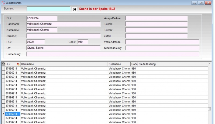This screenshot has width=215, height=124.
Task: Click the scroll-up arrow of the grid
Action: [210, 64]
